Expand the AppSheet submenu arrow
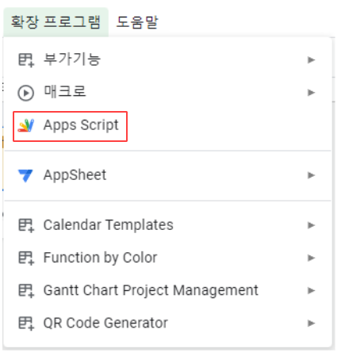 click(x=311, y=175)
